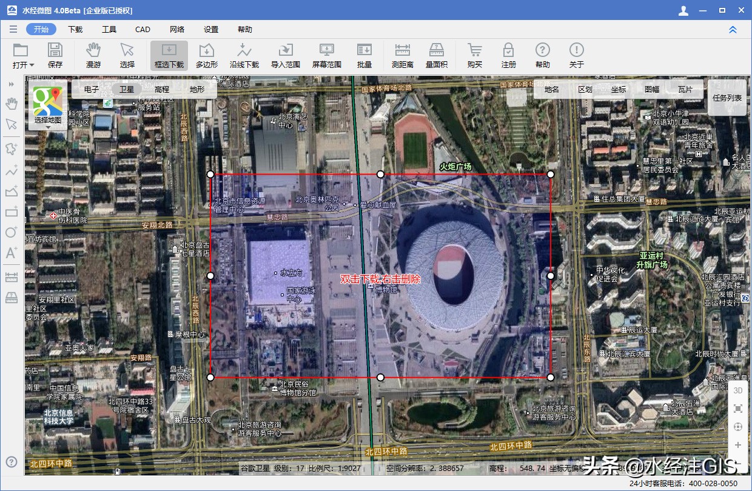Screen dimensions: 752x491
Task: Click the status text "比例尺: 1:9027"
Action: click(x=334, y=468)
